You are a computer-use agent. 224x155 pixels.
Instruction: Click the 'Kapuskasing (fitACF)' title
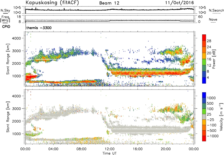52,3
